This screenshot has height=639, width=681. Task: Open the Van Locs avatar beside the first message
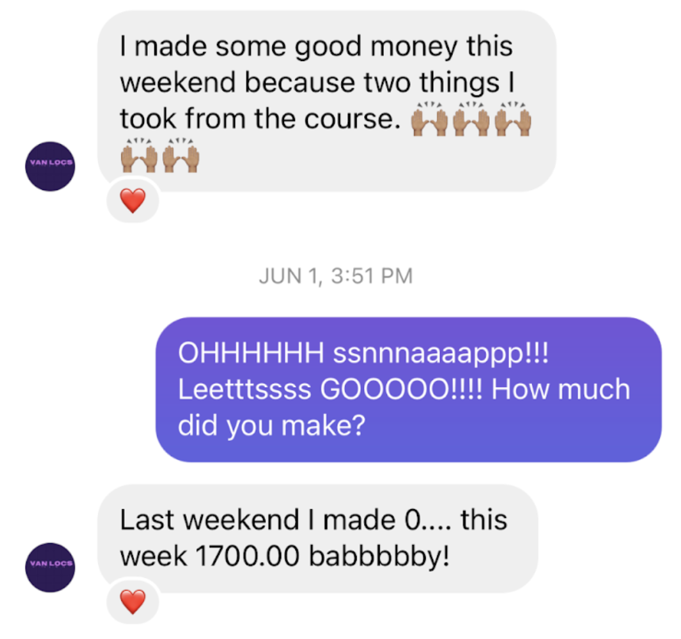tap(50, 166)
